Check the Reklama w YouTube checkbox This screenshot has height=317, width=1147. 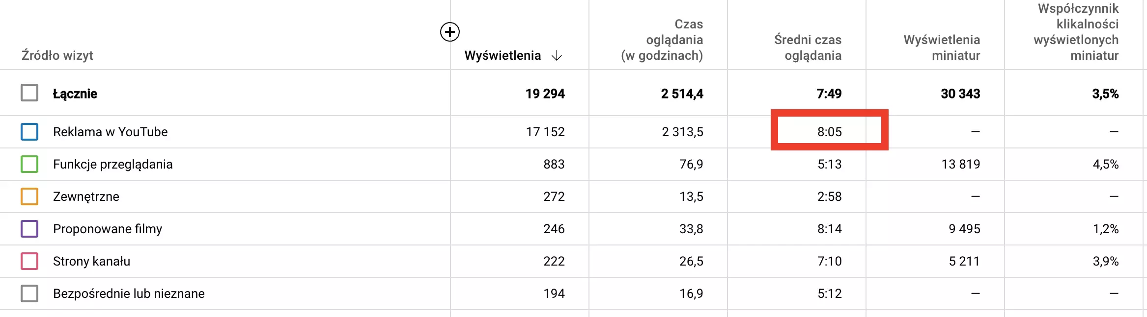[29, 132]
